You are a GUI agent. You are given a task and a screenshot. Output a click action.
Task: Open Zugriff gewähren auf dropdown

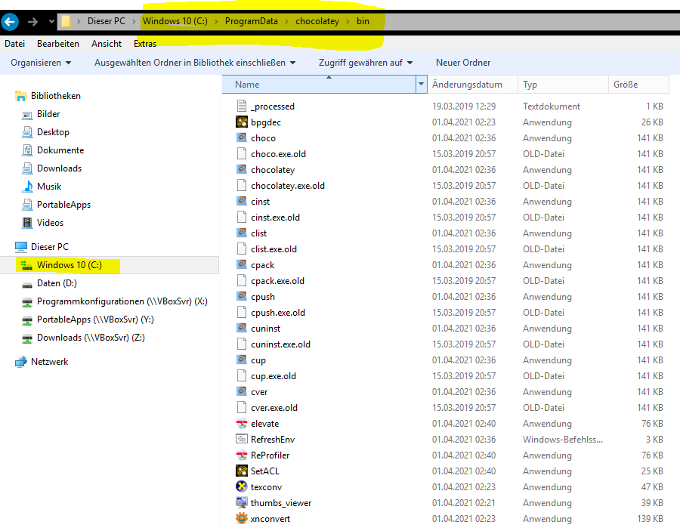pos(366,63)
